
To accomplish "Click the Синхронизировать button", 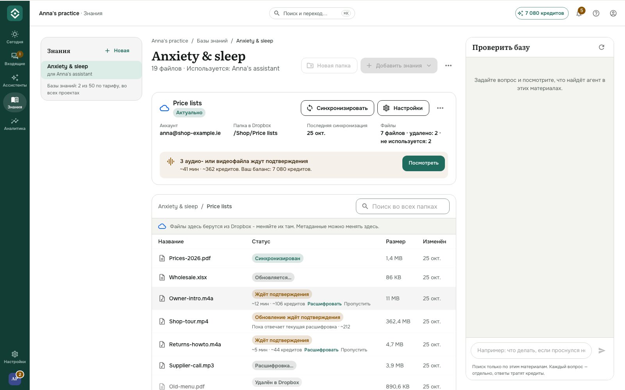I will click(x=337, y=108).
